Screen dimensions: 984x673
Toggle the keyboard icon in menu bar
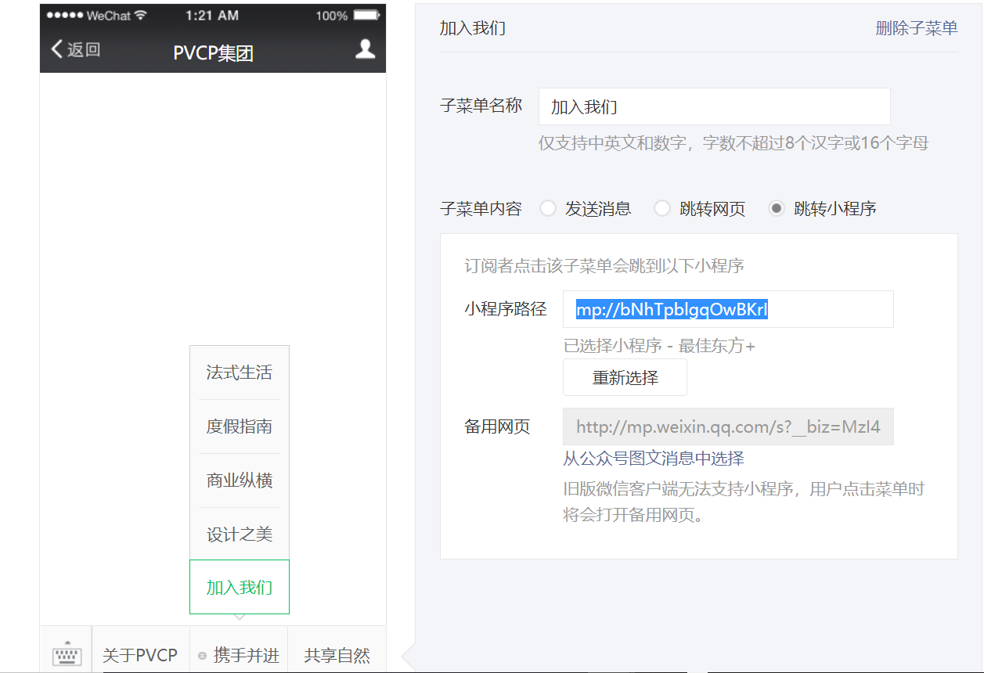click(x=67, y=653)
